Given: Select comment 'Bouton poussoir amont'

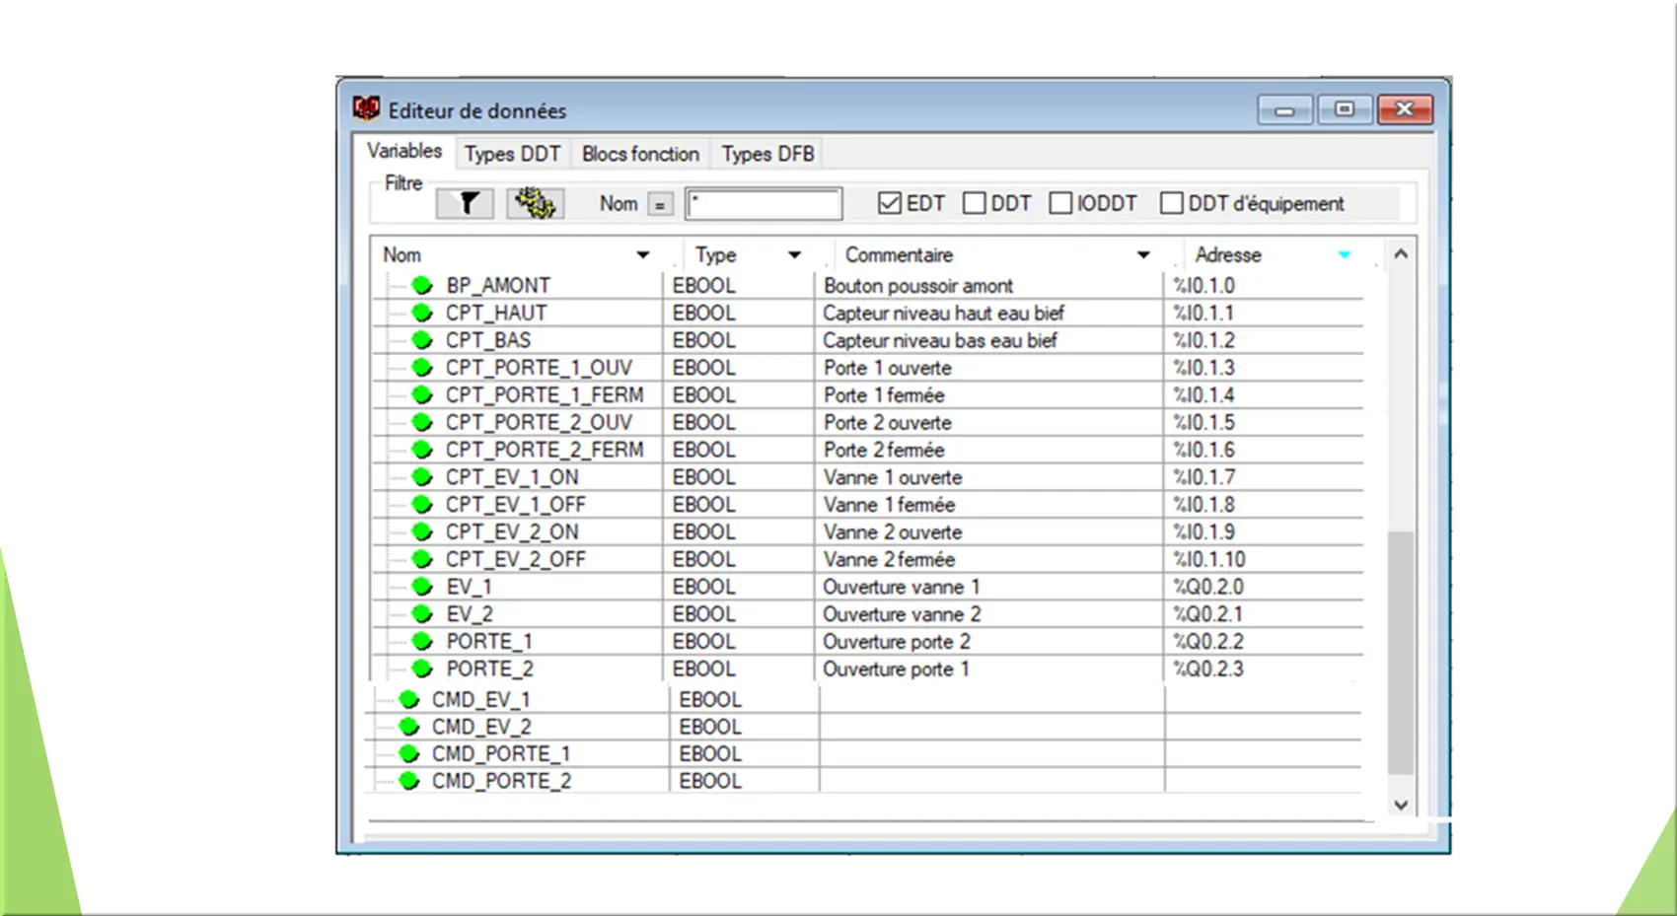Looking at the screenshot, I should 918,286.
